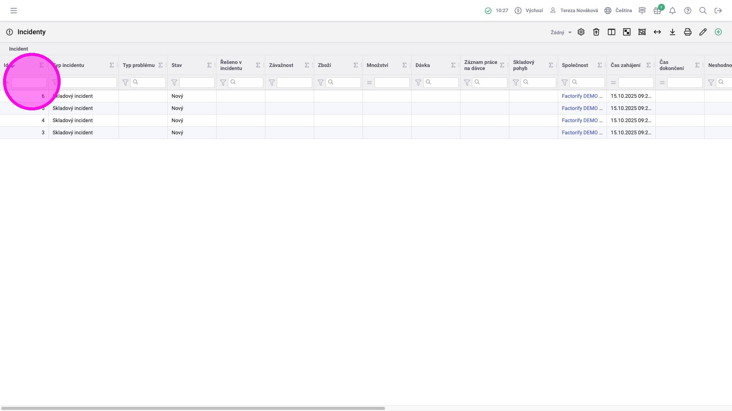Click the logout arrow icon

click(718, 11)
